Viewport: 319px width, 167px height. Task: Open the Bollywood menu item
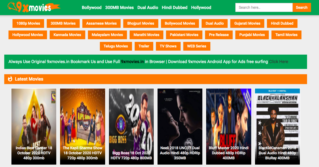coord(92,7)
